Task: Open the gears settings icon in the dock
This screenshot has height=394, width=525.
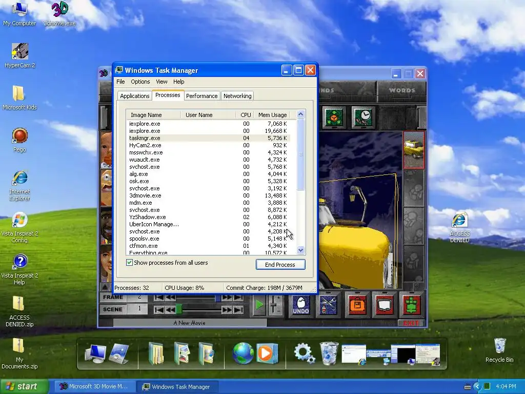Action: [x=304, y=353]
